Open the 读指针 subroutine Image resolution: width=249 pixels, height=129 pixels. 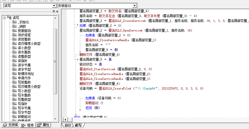23,61
